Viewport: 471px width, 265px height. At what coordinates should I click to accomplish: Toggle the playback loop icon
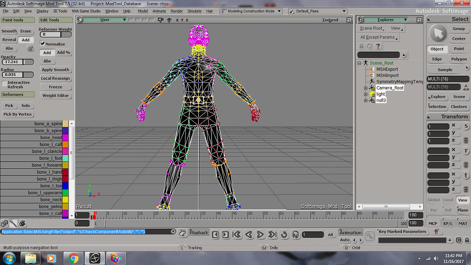(x=284, y=234)
